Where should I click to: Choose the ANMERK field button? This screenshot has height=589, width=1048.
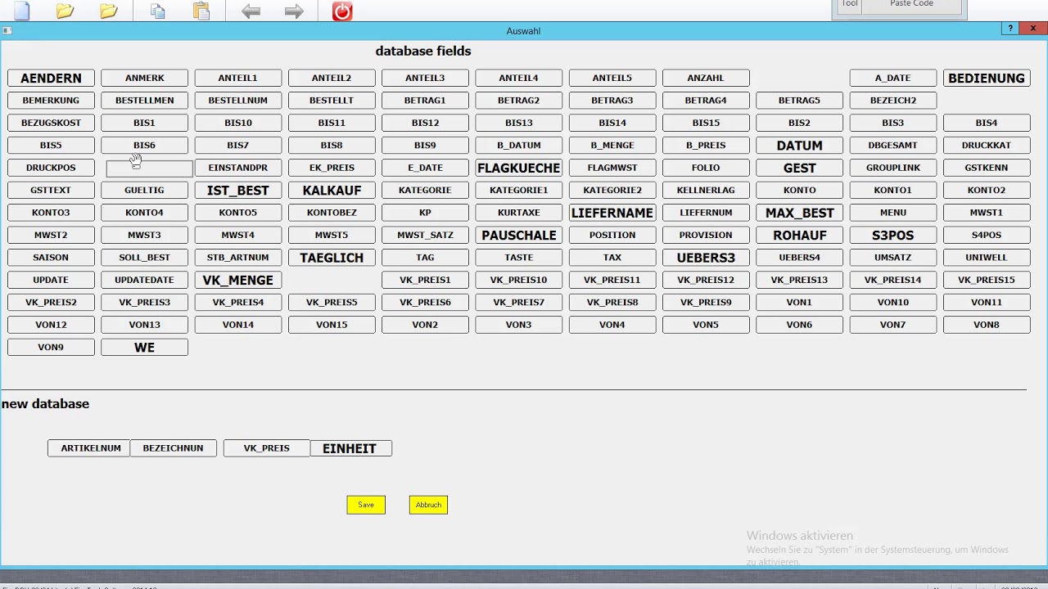[x=144, y=79]
